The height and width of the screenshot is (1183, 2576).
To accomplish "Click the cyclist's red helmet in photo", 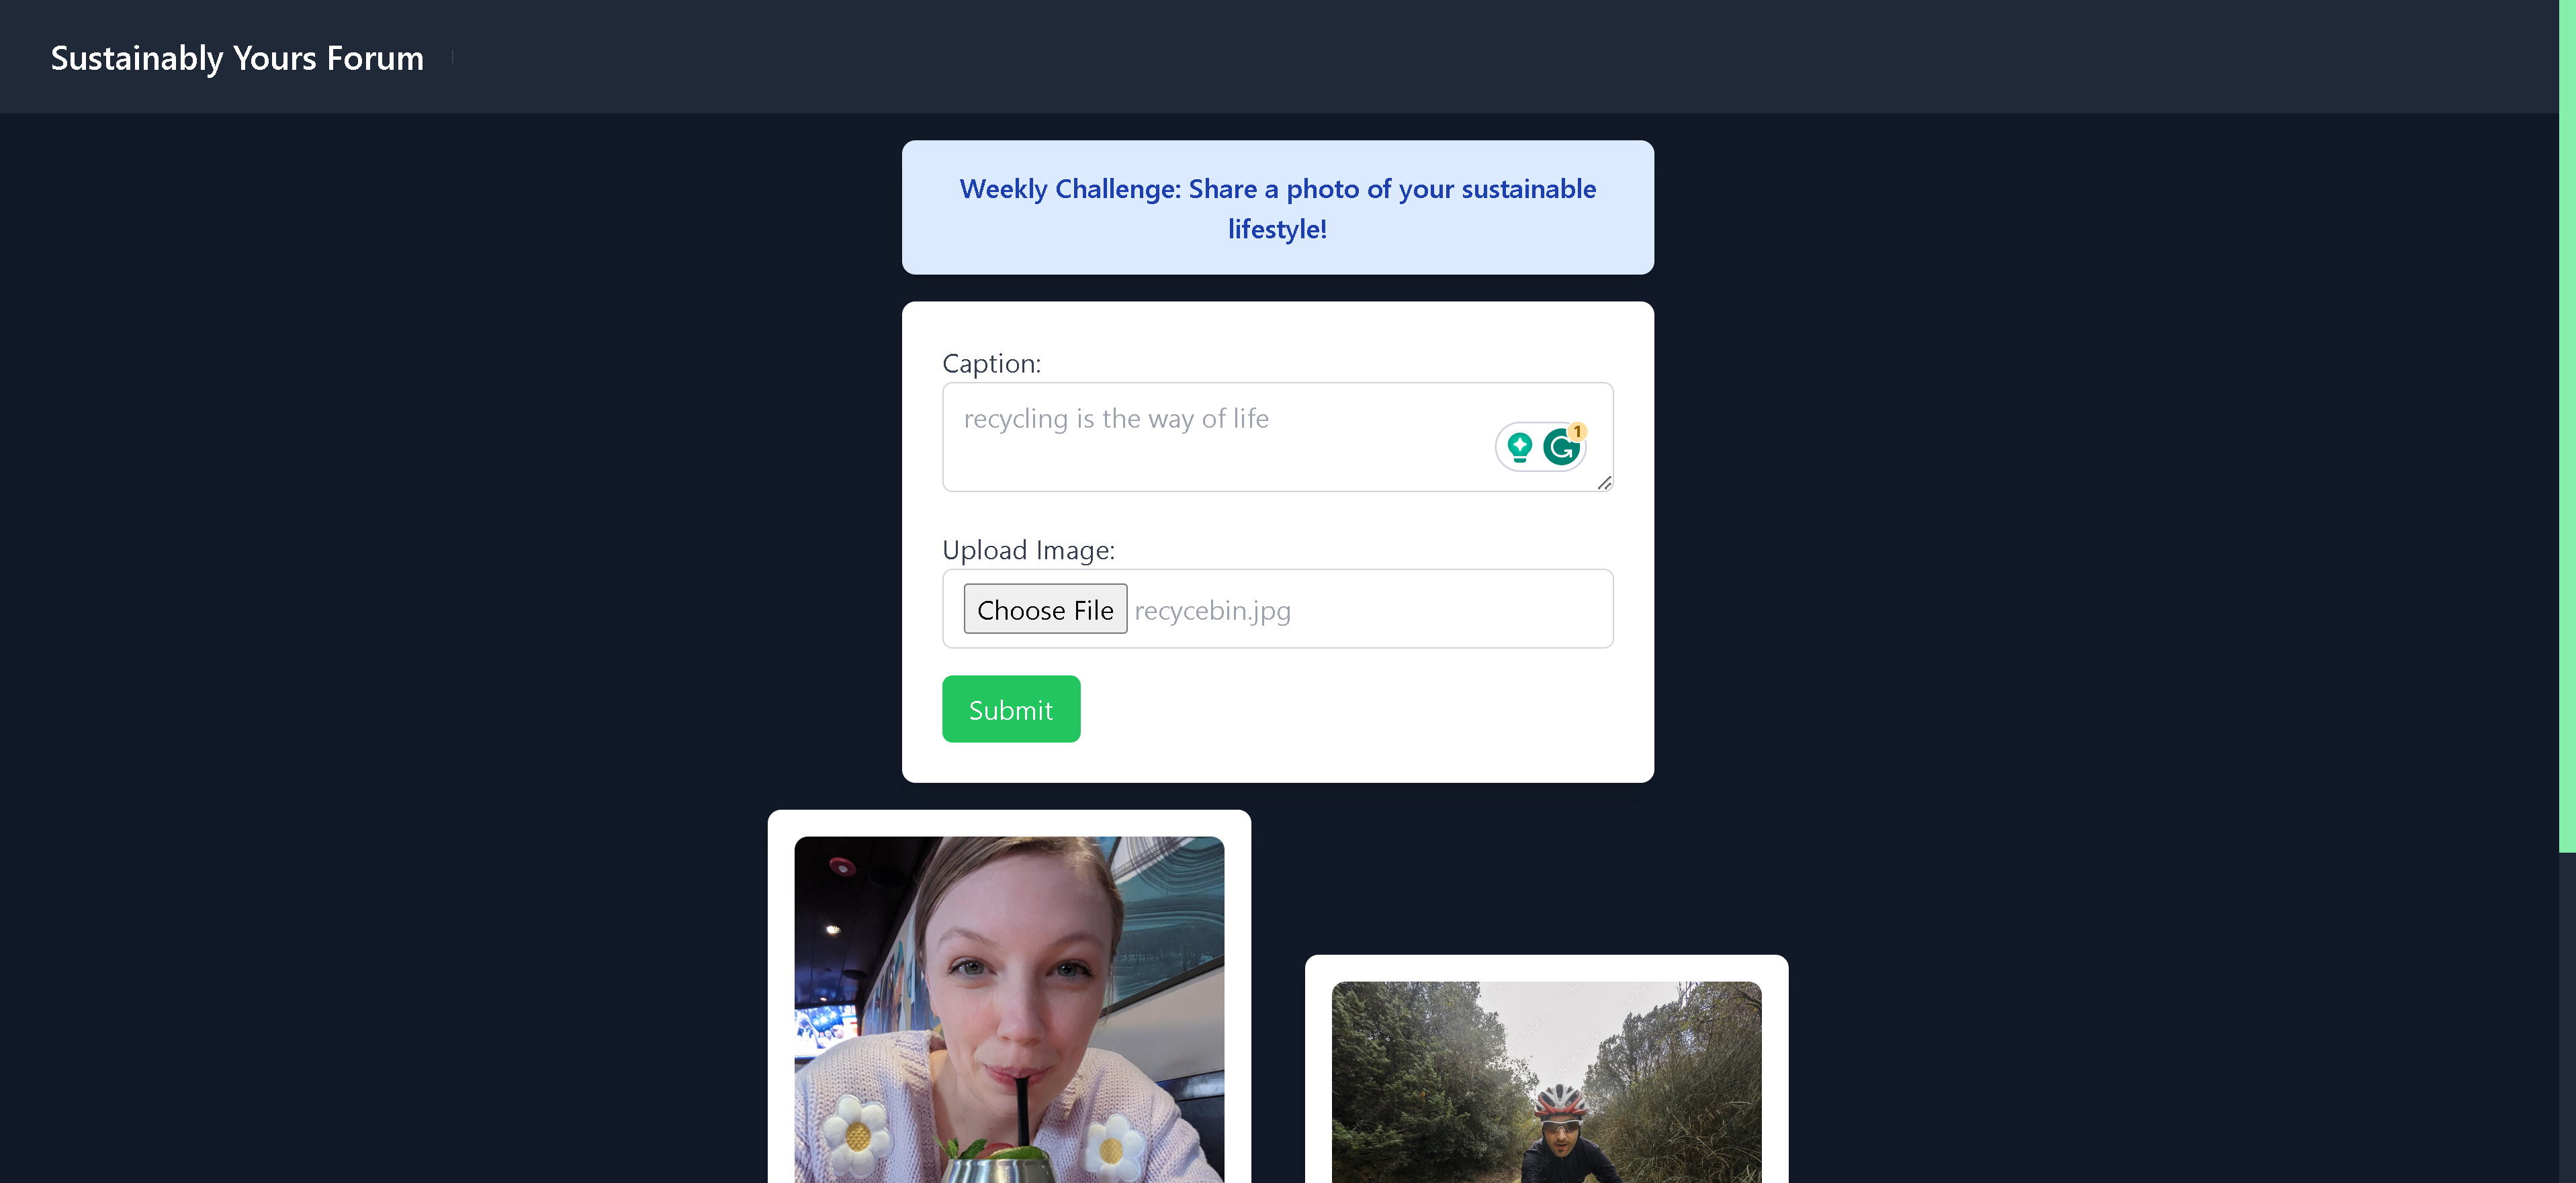I will coord(1560,1102).
